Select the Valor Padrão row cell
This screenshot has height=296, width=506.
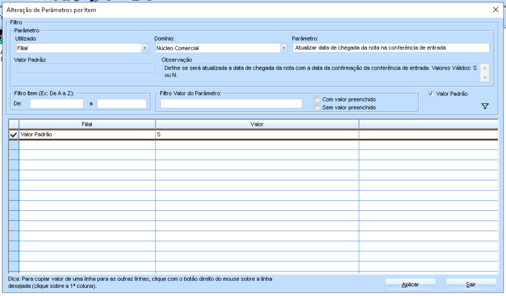[87, 135]
